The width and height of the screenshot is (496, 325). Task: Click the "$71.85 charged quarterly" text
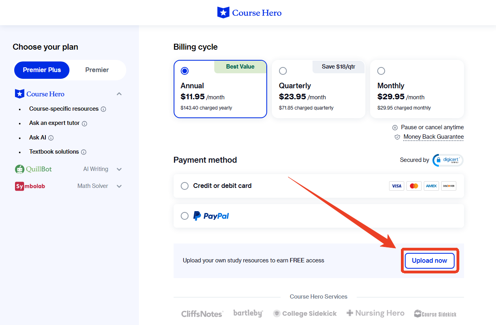point(306,108)
